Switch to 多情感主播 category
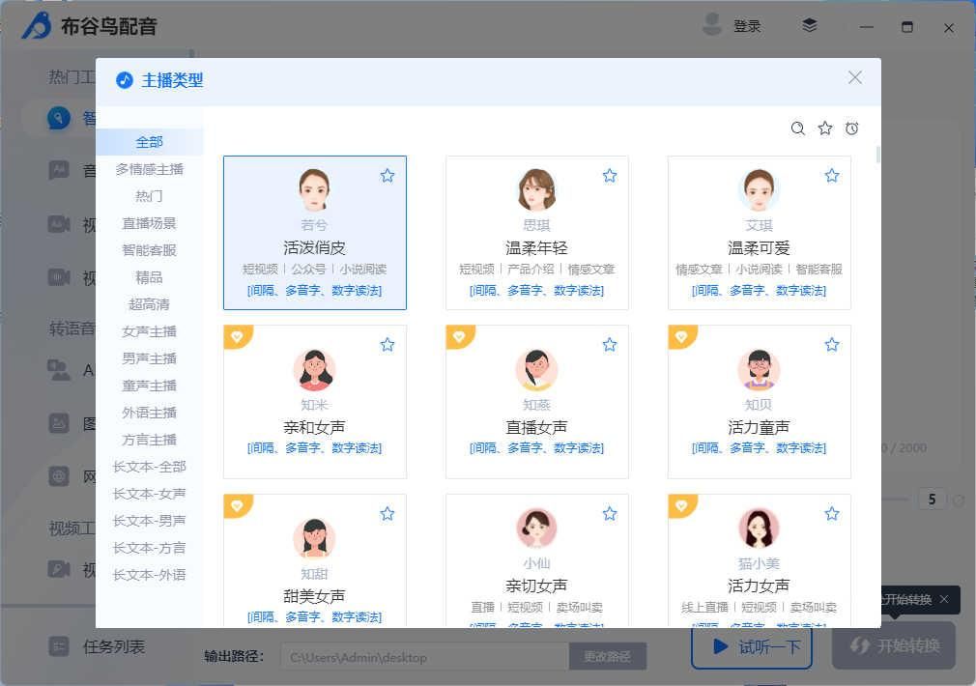This screenshot has width=976, height=686. (x=150, y=169)
